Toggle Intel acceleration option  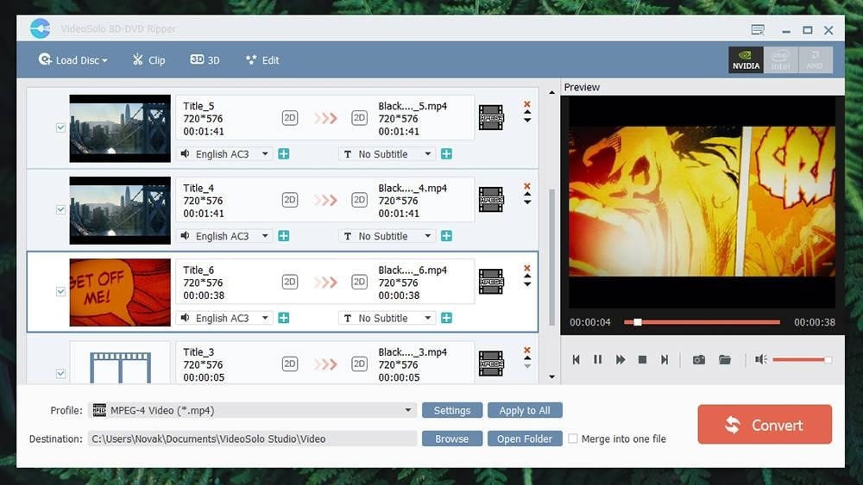tap(780, 59)
